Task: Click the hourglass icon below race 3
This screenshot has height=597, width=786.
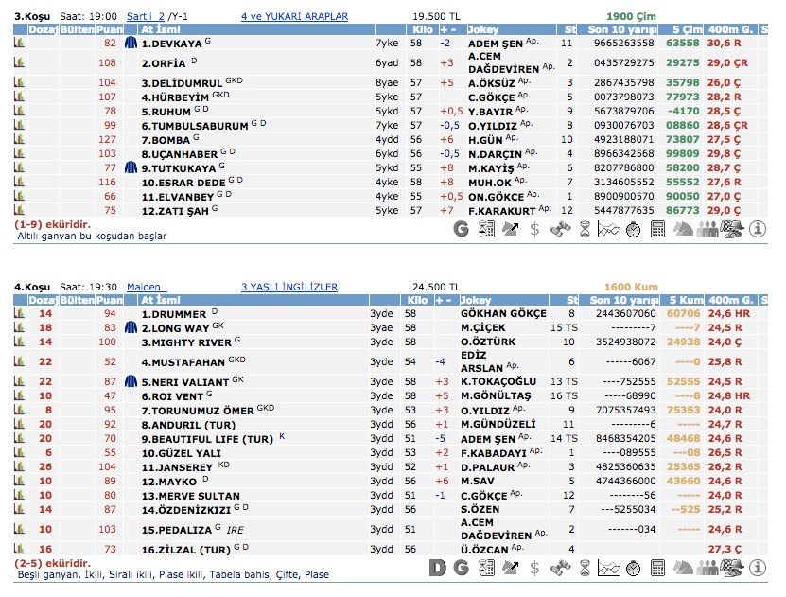Action: pos(585,228)
